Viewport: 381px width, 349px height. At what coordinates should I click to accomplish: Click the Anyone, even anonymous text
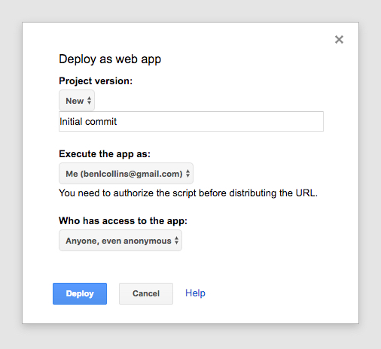(x=118, y=241)
